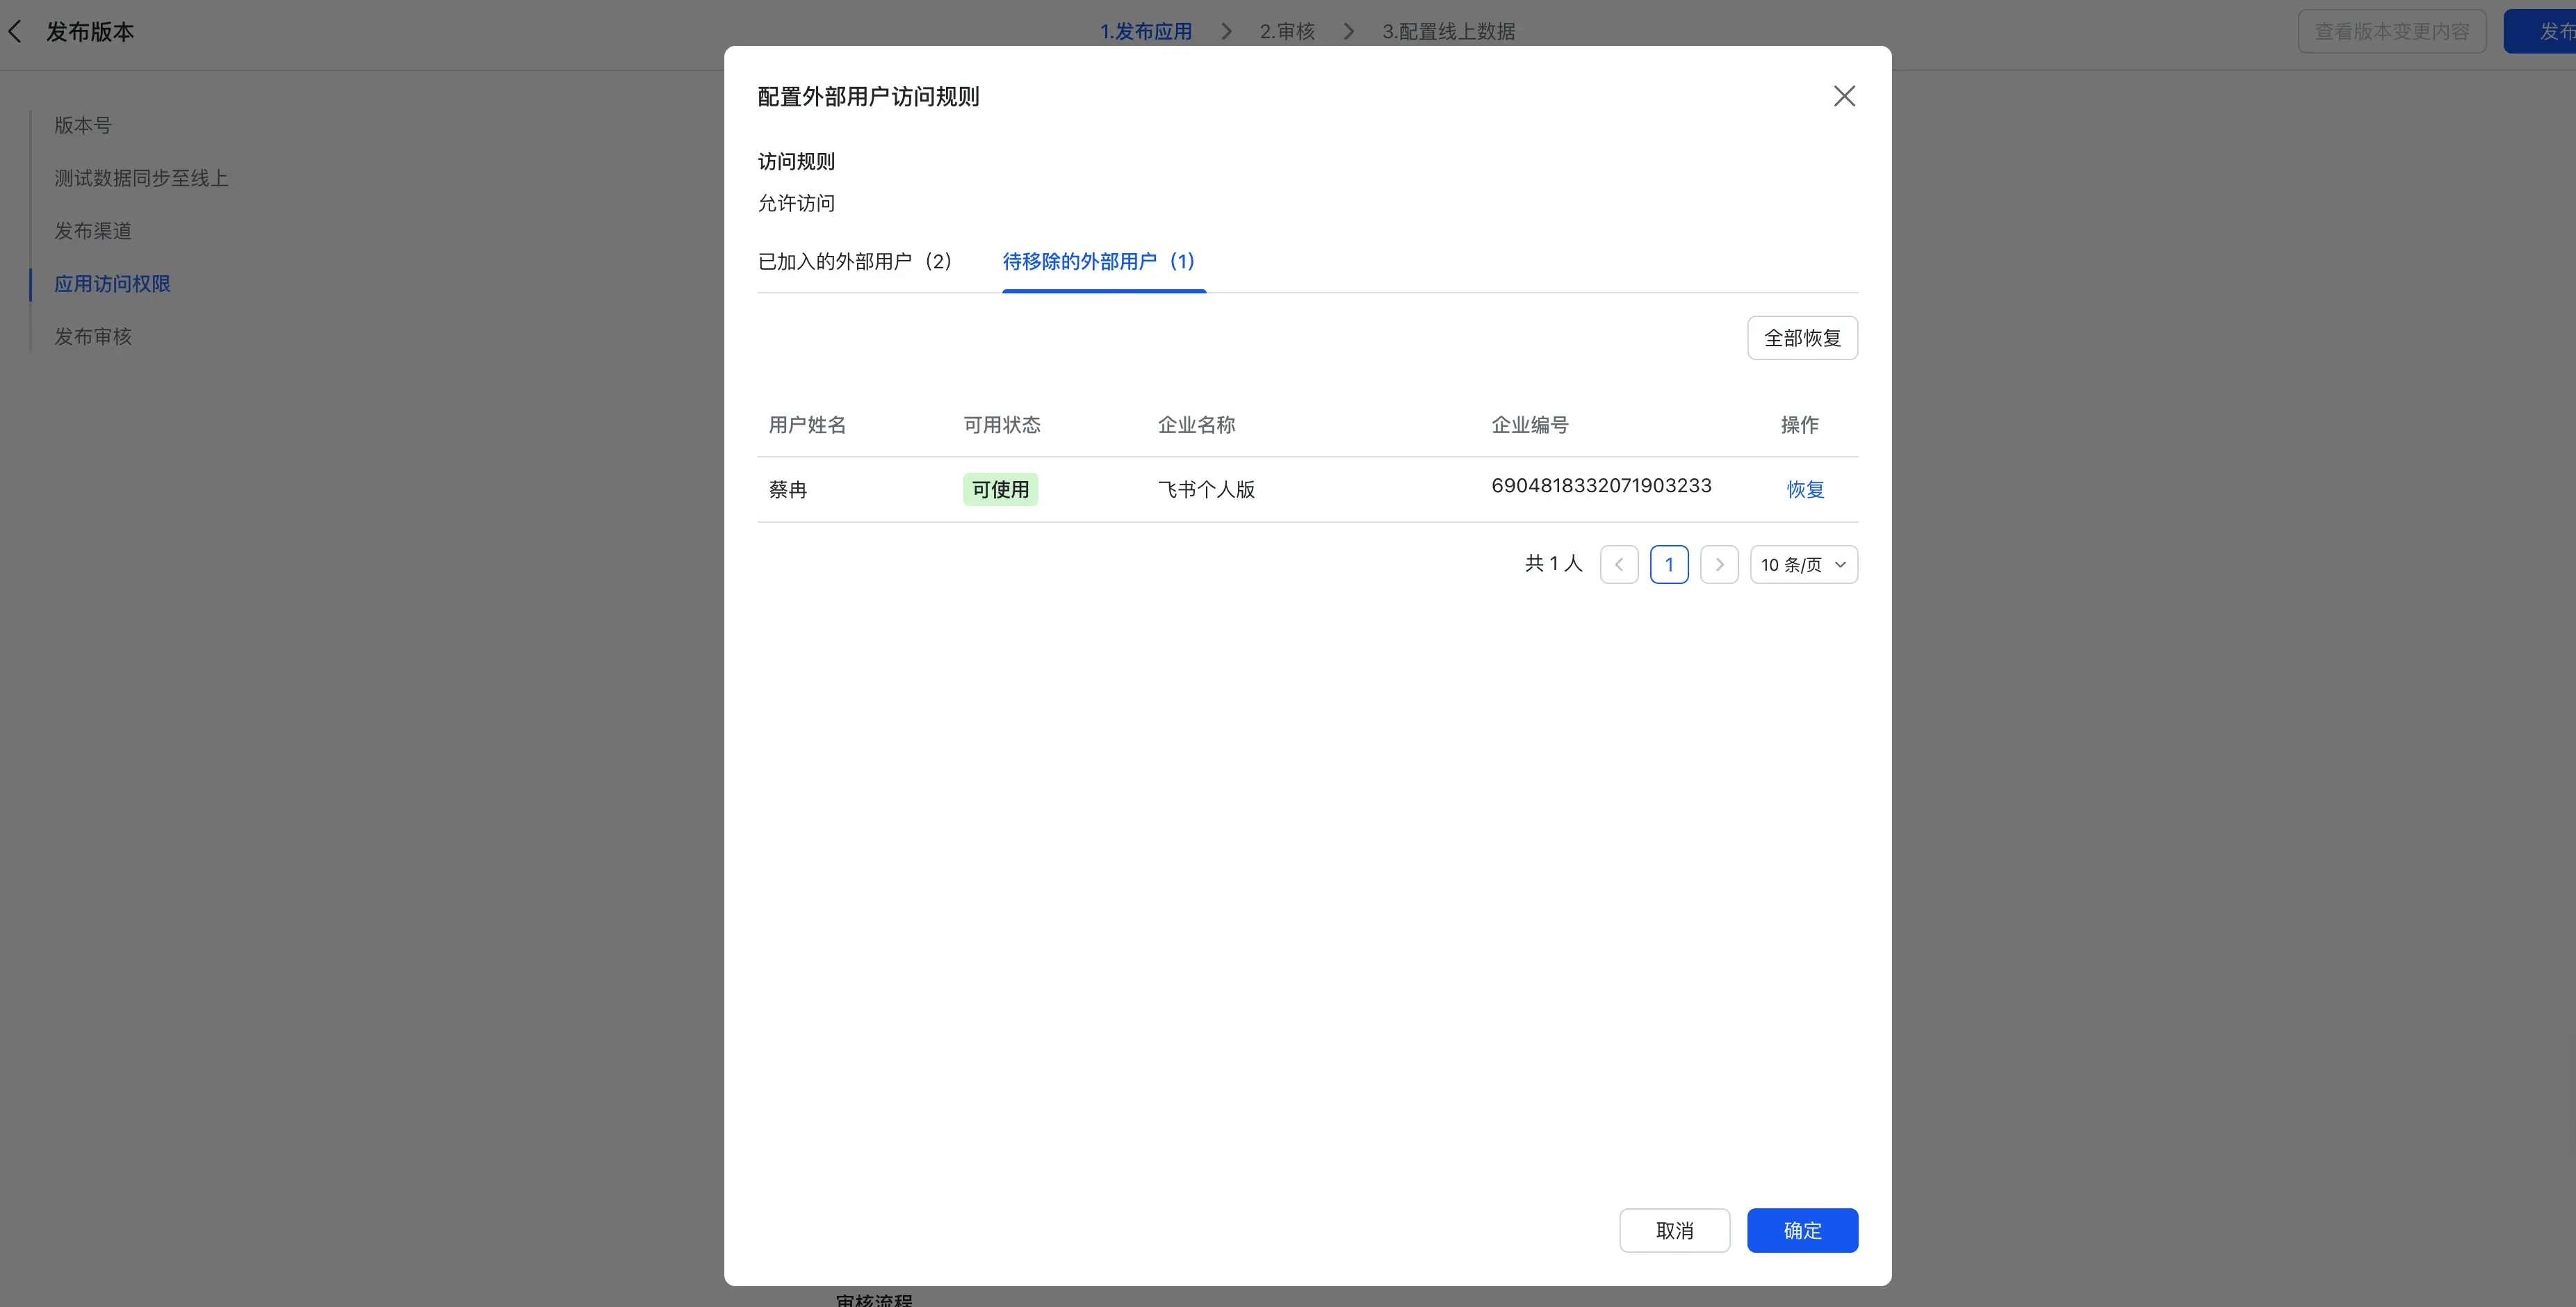Click the 允许访问 rule text
The image size is (2576, 1307).
tap(796, 203)
